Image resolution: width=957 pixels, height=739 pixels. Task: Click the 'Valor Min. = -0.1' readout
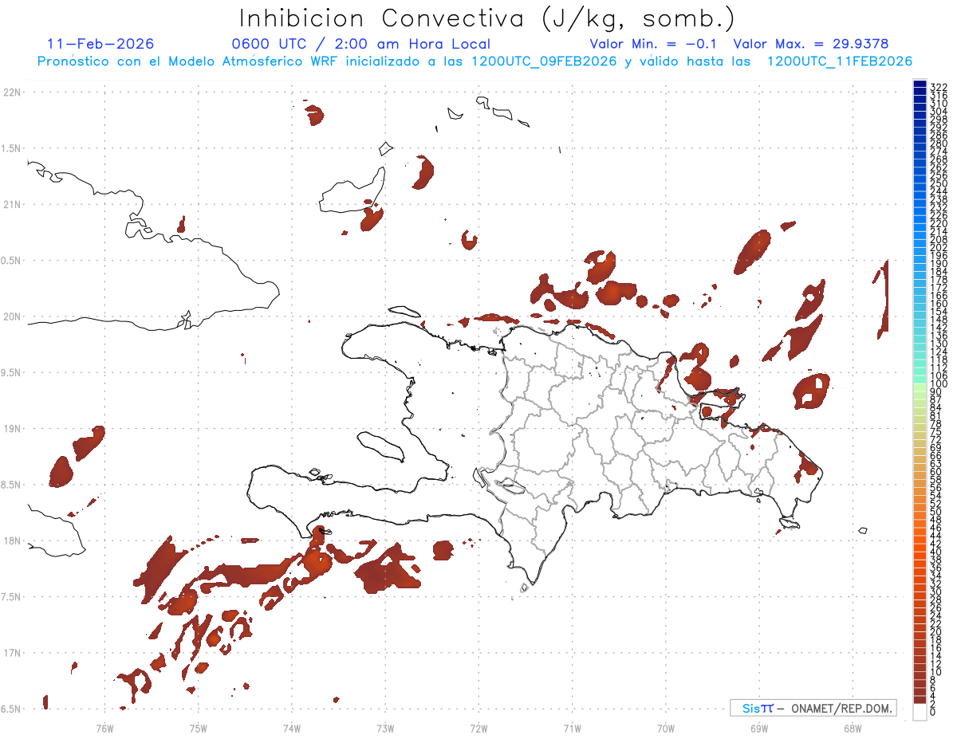pos(654,44)
